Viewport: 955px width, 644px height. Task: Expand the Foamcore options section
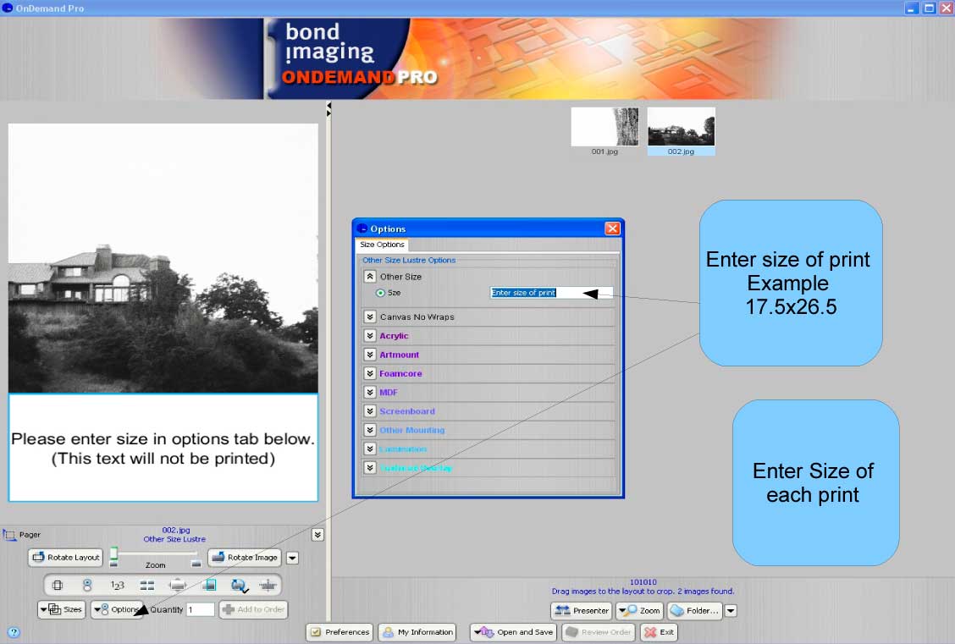pos(370,373)
